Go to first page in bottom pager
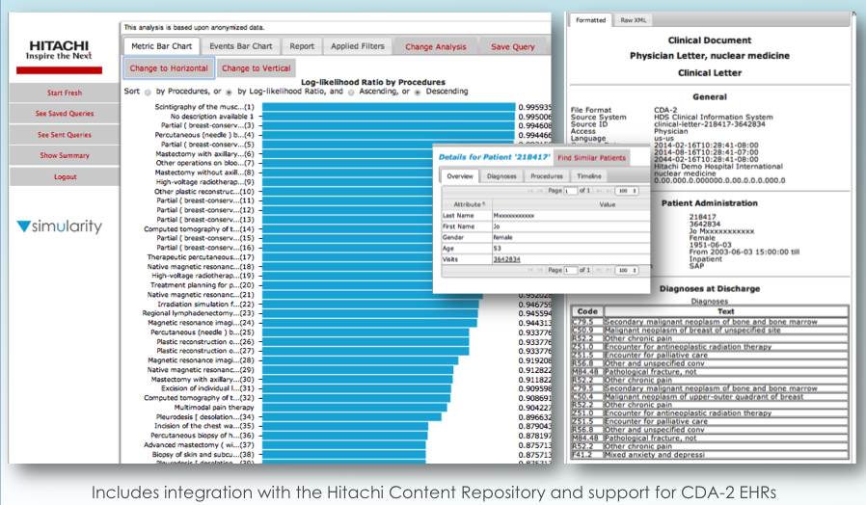 coord(530,270)
